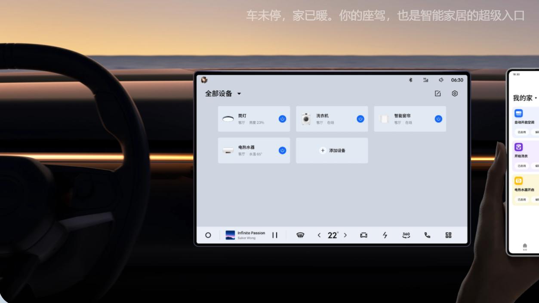539x303 pixels.
Task: Decrease temperature with the left chevron
Action: pos(319,235)
